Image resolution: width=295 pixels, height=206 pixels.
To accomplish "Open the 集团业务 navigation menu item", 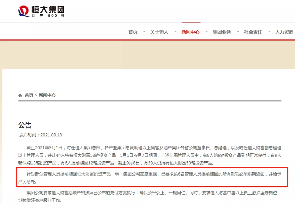I will point(222,32).
